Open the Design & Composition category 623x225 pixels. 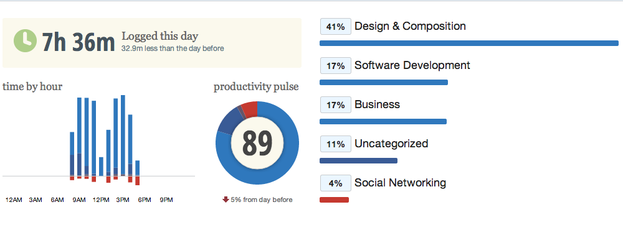coord(410,26)
